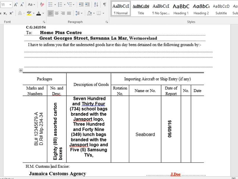Image resolution: width=238 pixels, height=179 pixels.
Task: Click the Increase Indent icon
Action: (x=87, y=4)
